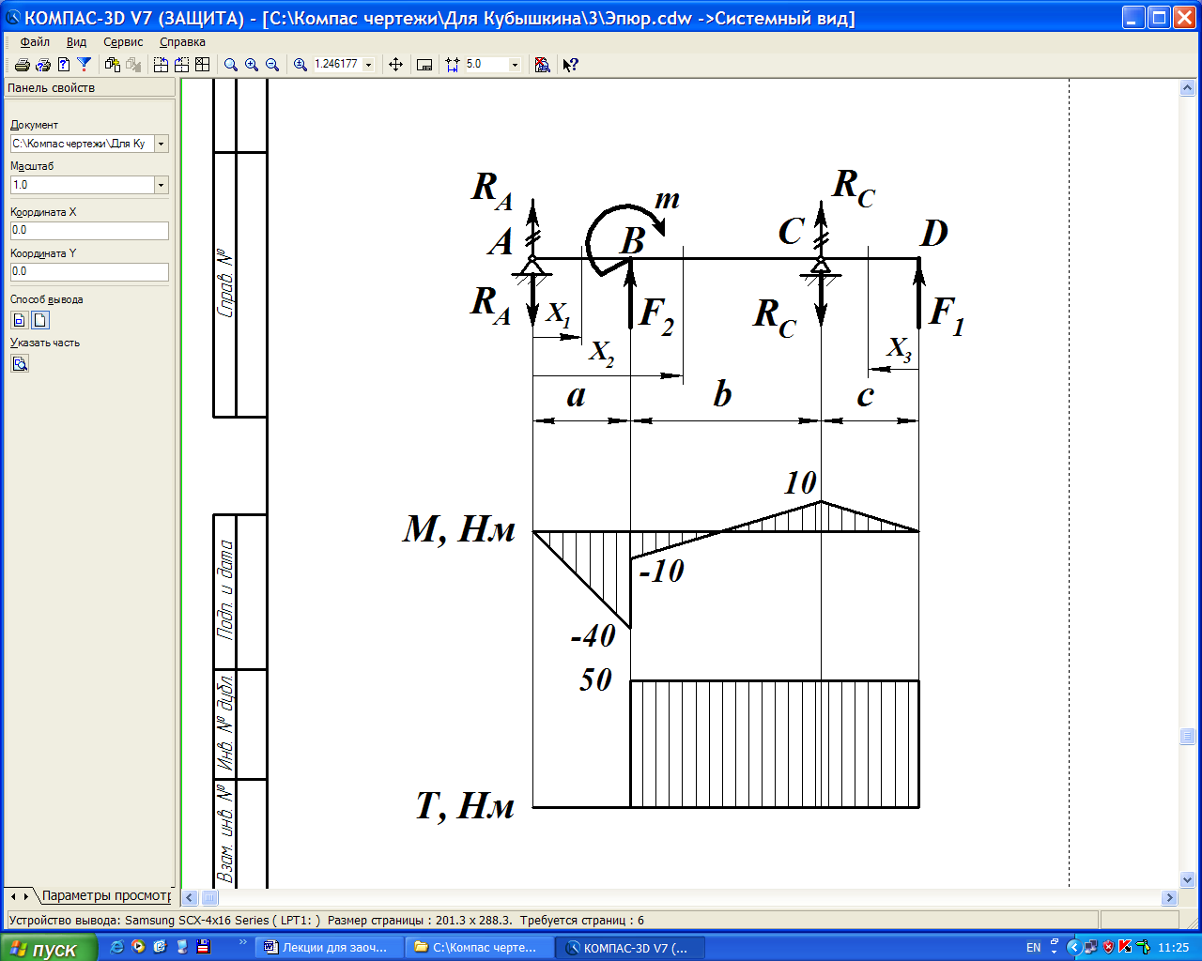
Task: Click the "T, Нм" diagram label
Action: 465,805
